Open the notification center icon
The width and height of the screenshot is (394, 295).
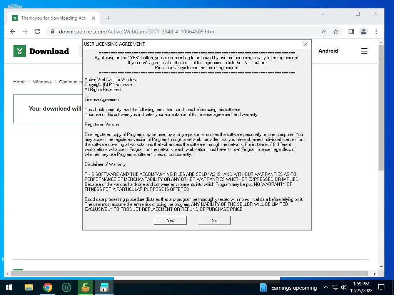pyautogui.click(x=381, y=287)
